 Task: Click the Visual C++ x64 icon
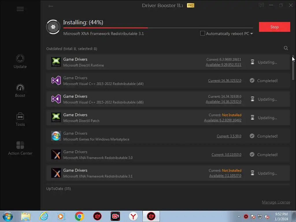tap(56, 80)
